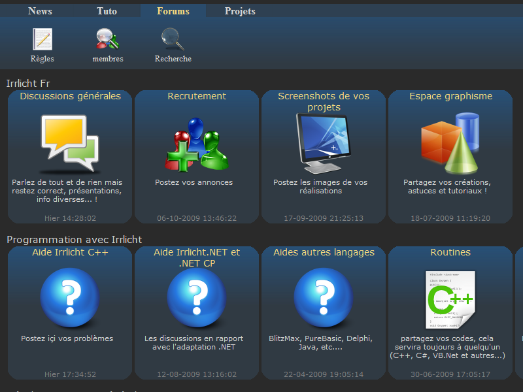Click the 17-09-2009 21:25:13 timestamp

click(x=324, y=218)
